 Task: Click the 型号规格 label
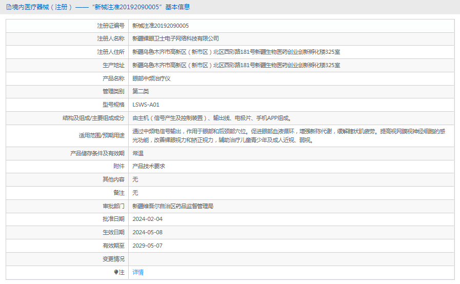click(113, 105)
